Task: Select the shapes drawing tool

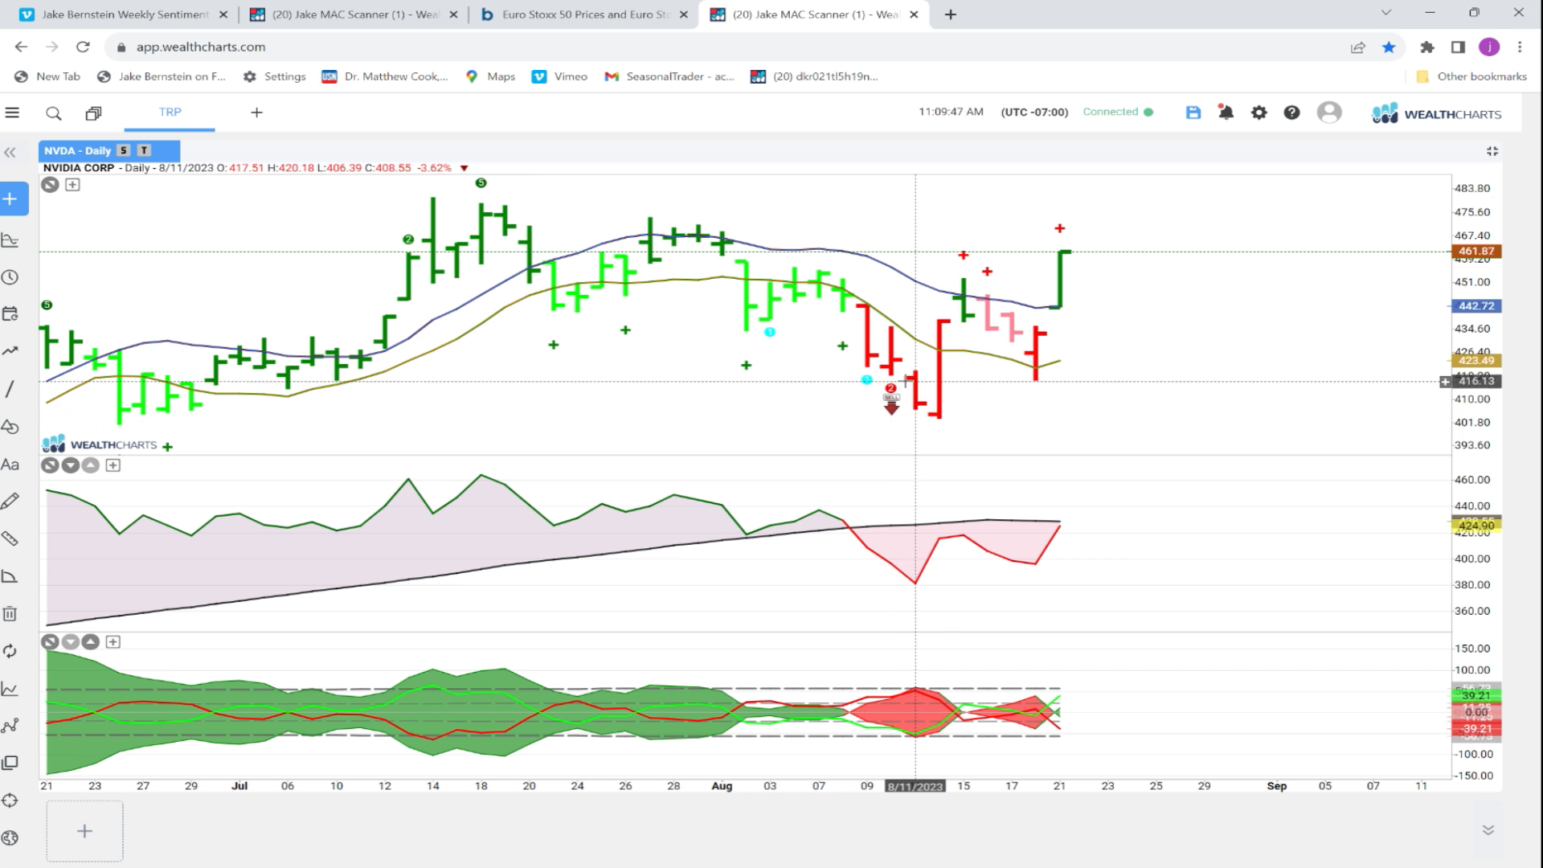Action: (10, 427)
